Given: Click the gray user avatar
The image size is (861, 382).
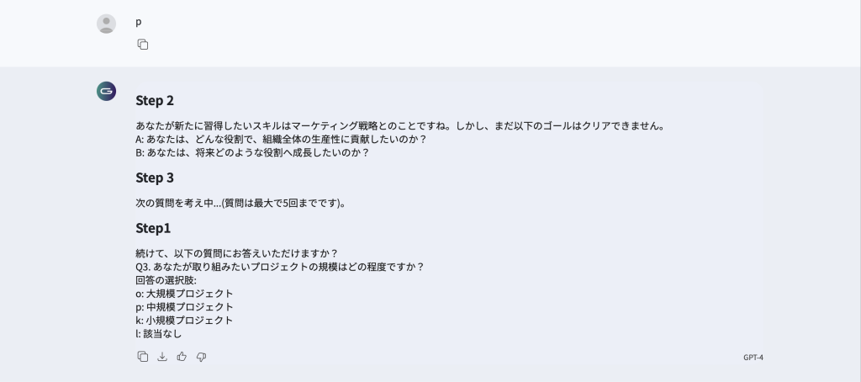Looking at the screenshot, I should coord(107,24).
